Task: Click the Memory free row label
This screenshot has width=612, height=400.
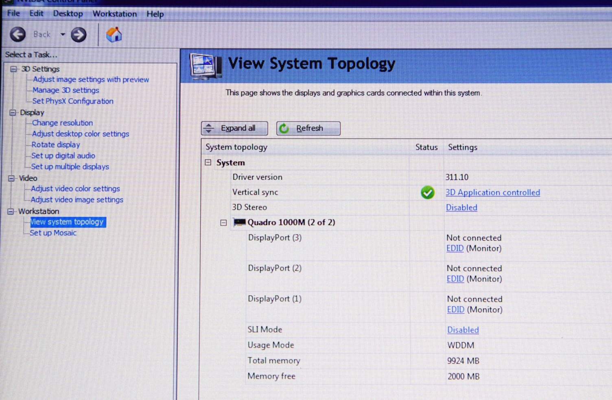Action: click(271, 376)
